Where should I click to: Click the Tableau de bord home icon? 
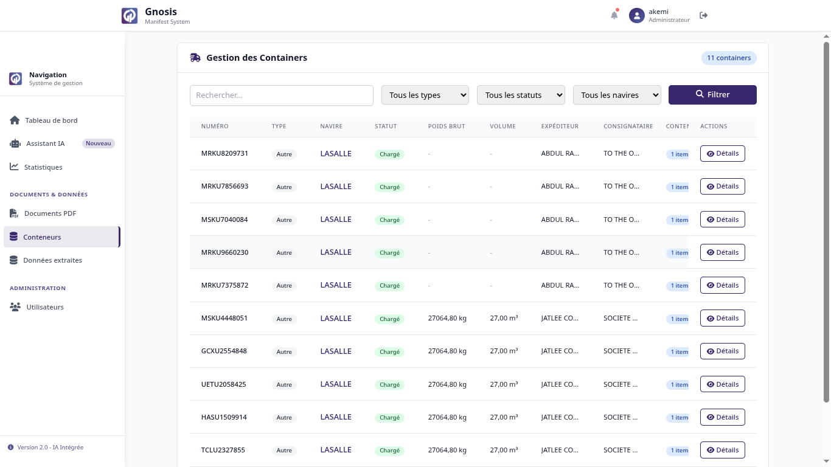[x=15, y=120]
